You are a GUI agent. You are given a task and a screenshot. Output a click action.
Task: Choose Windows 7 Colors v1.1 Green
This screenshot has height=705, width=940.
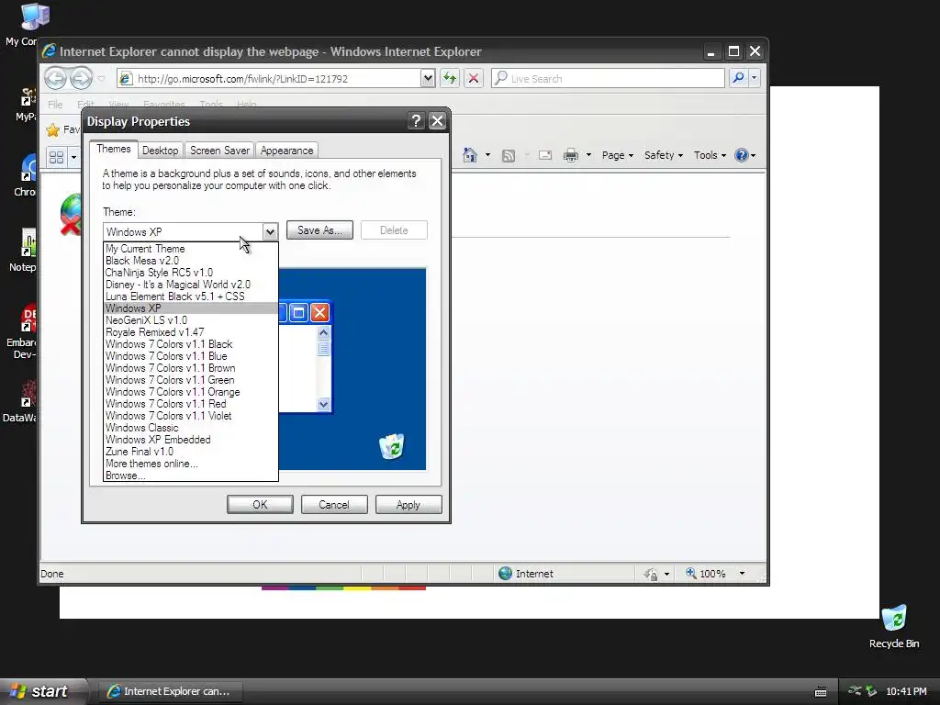click(x=191, y=380)
